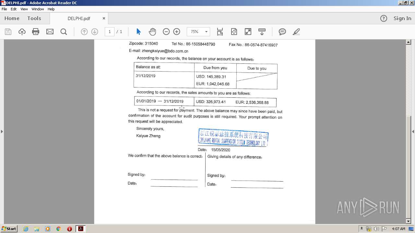The image size is (415, 233).
Task: Click the Kaiyue Zheng signature name
Action: [x=148, y=136]
